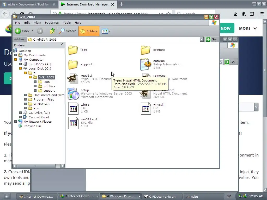Open 4 Windows Explorer taskbar group
Viewport: 267px width, 200px height.
coord(120,196)
